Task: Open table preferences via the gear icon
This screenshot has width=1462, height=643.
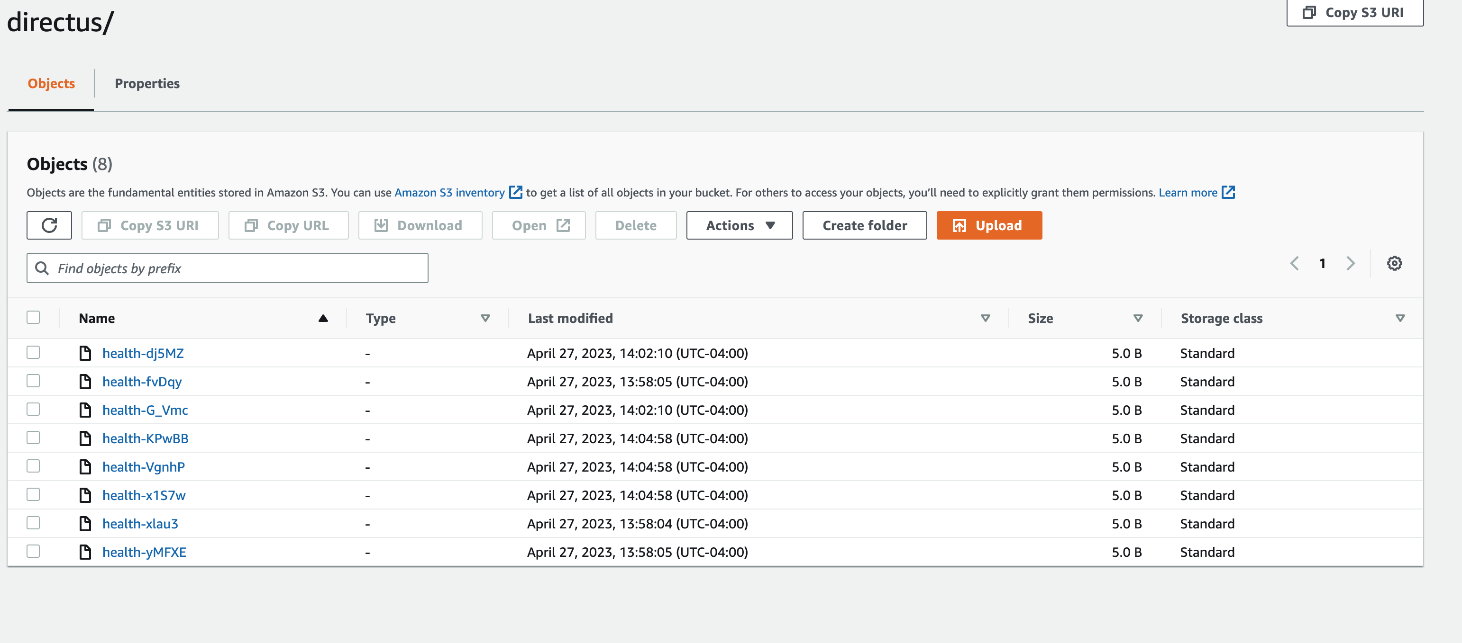Action: click(1395, 263)
